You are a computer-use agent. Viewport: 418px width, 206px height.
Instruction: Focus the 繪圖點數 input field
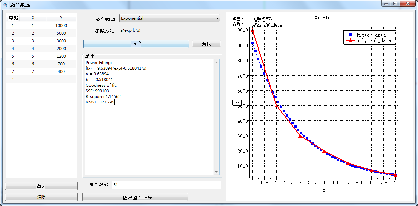coord(167,185)
